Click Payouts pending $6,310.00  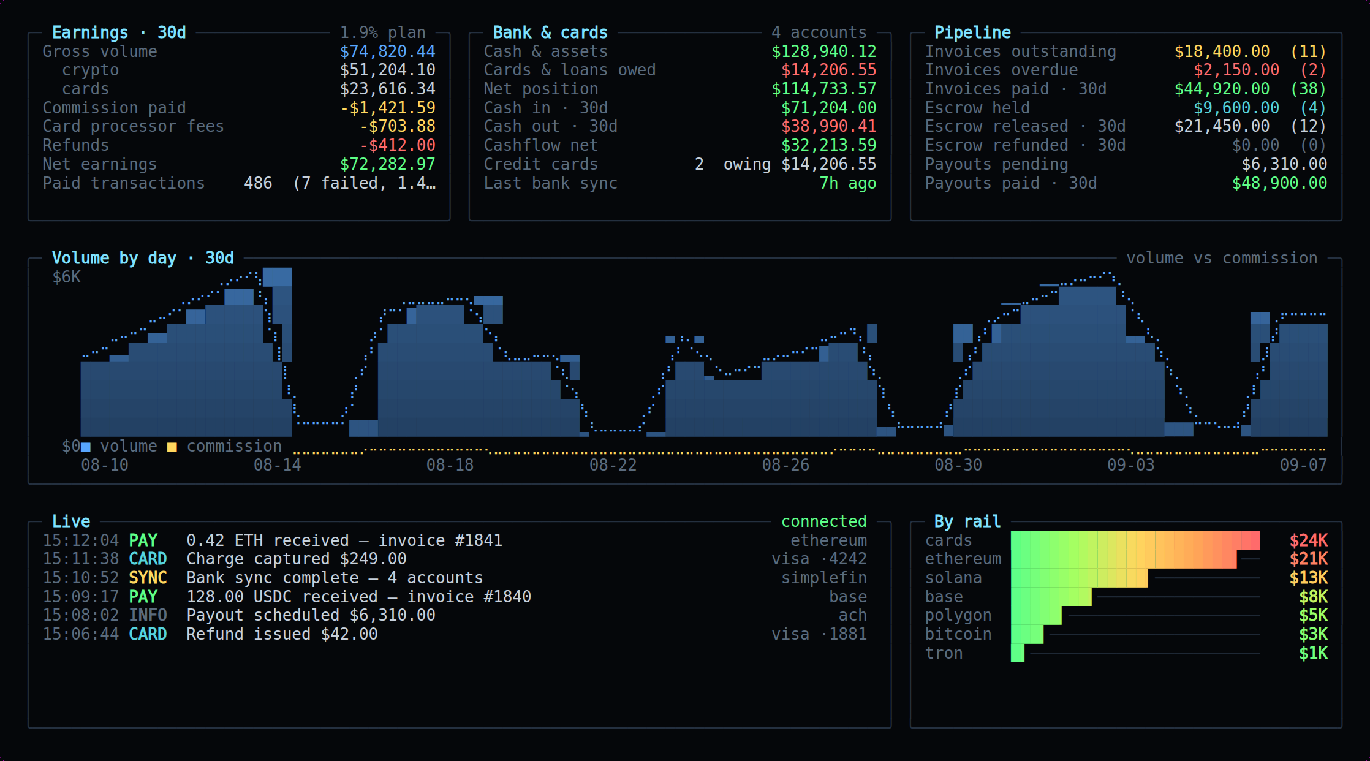coord(1284,164)
